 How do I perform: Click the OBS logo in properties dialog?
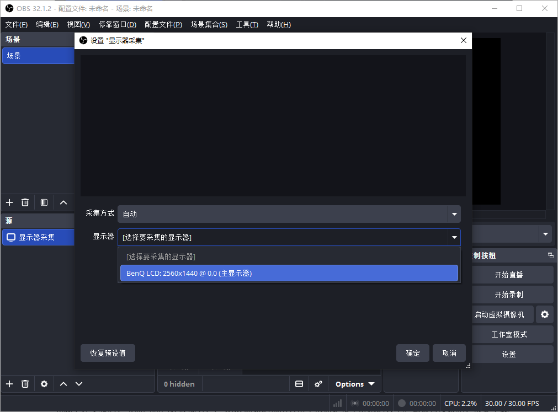point(83,40)
